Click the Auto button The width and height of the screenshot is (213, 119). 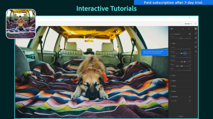[183, 29]
